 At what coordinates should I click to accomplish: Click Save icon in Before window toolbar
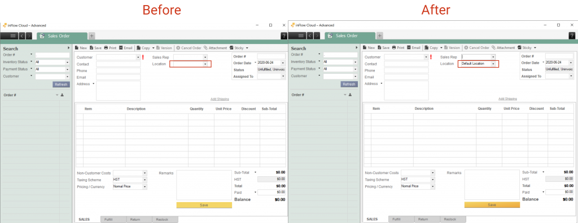(x=91, y=48)
